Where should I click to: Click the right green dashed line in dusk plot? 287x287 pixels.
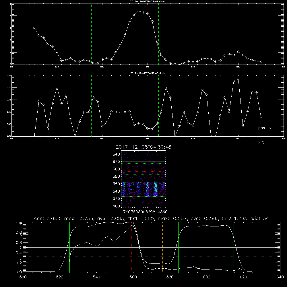[158, 106]
